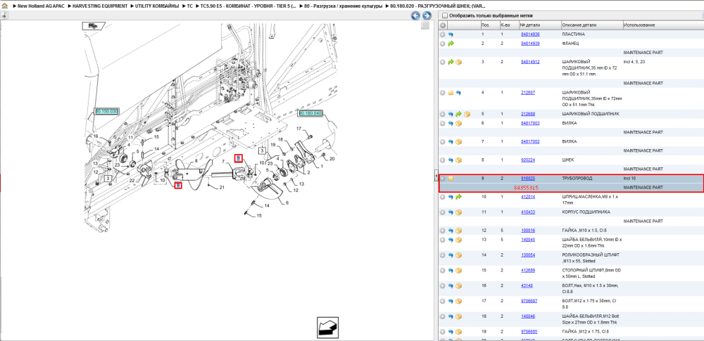The image size is (704, 341).
Task: Open part number link 920224
Action: (x=528, y=160)
